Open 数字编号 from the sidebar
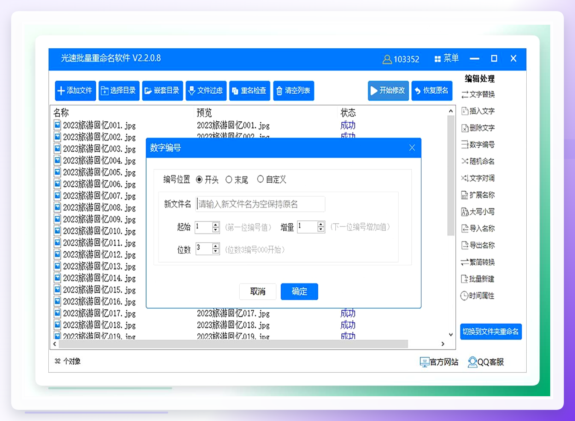Screen dimensions: 575x421 478,145
